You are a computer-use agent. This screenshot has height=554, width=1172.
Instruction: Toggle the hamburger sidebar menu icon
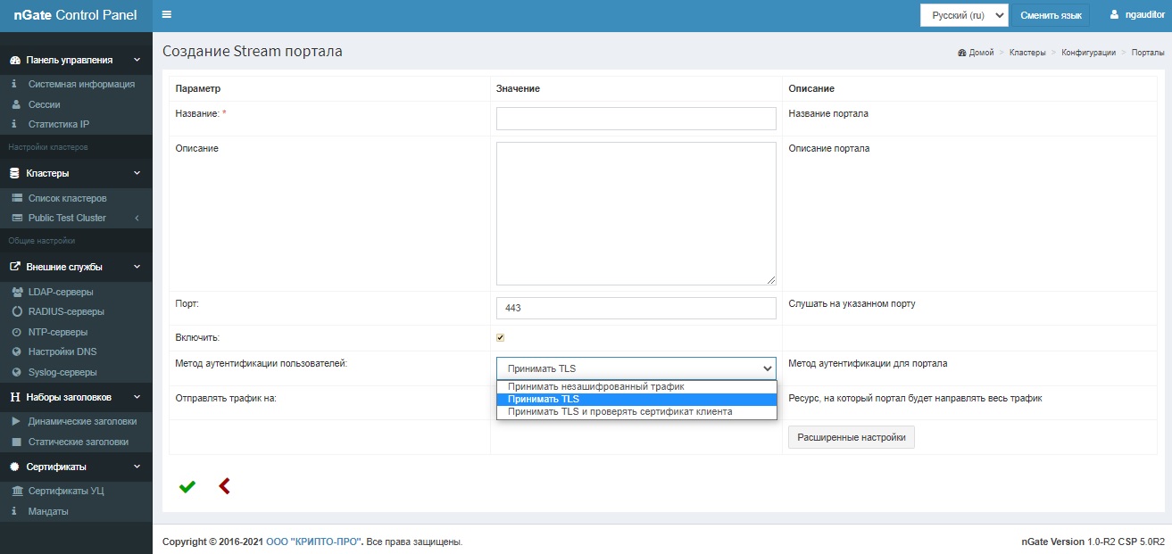(x=167, y=15)
